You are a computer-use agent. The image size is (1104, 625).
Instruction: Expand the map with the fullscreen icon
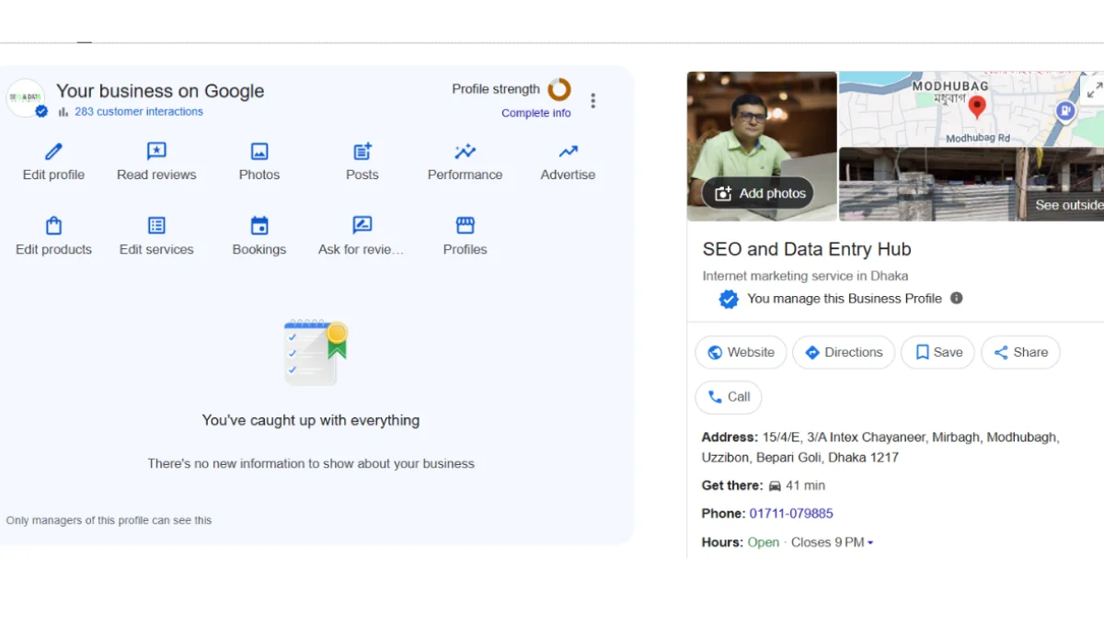[x=1094, y=91]
